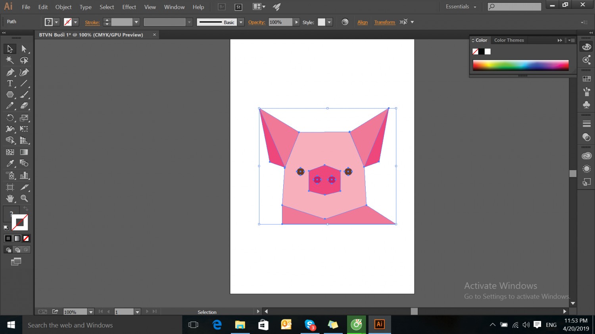The width and height of the screenshot is (595, 334).
Task: Click the white swatch in Color panel
Action: (x=488, y=51)
